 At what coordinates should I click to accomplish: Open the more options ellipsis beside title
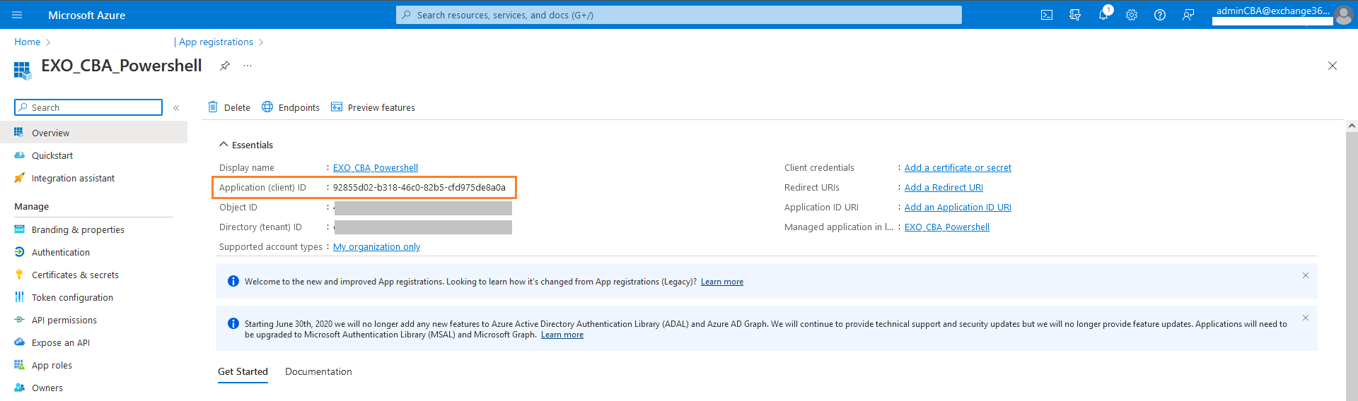(248, 66)
